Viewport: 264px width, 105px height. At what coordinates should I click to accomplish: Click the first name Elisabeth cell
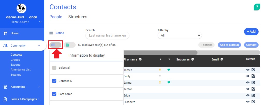click(129, 102)
